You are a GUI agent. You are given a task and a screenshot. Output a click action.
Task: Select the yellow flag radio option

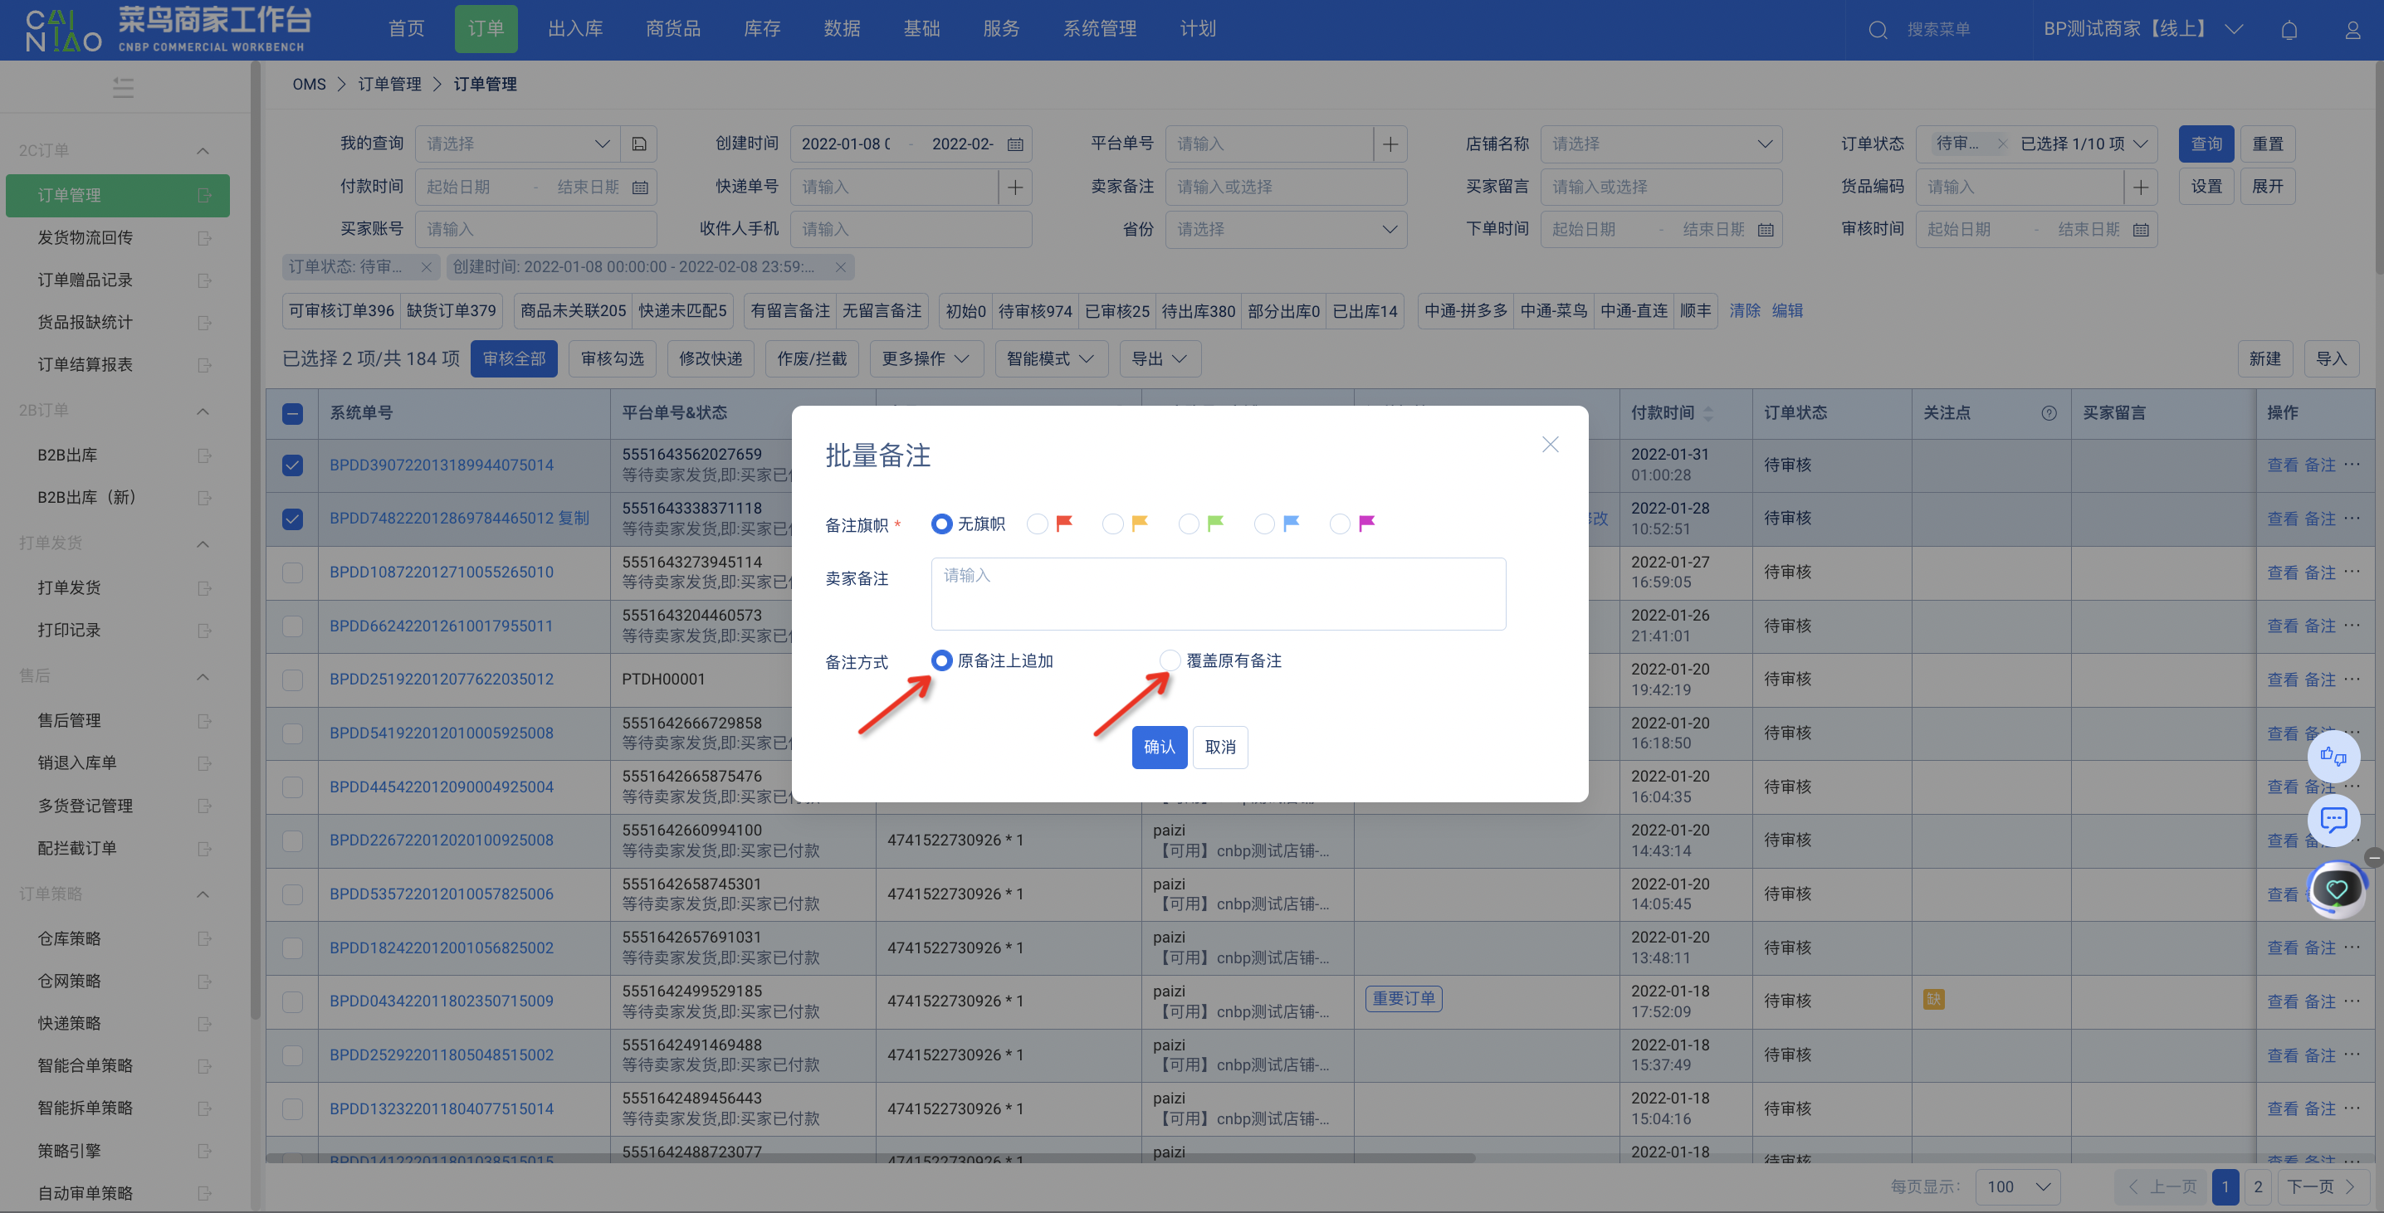click(x=1113, y=524)
